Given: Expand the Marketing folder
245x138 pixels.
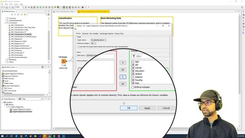Looking at the screenshot, I should pos(5,60).
